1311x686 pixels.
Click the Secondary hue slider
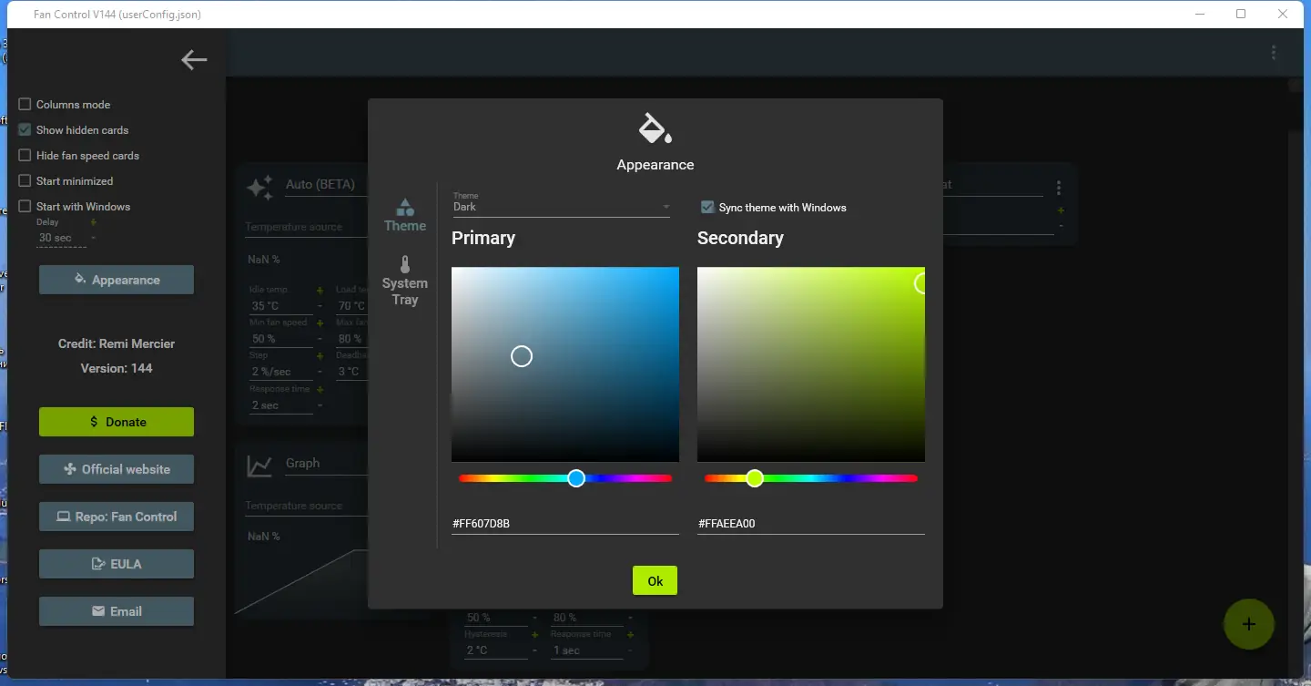click(811, 478)
